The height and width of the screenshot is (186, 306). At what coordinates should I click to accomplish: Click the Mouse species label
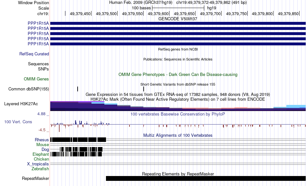[43, 145]
